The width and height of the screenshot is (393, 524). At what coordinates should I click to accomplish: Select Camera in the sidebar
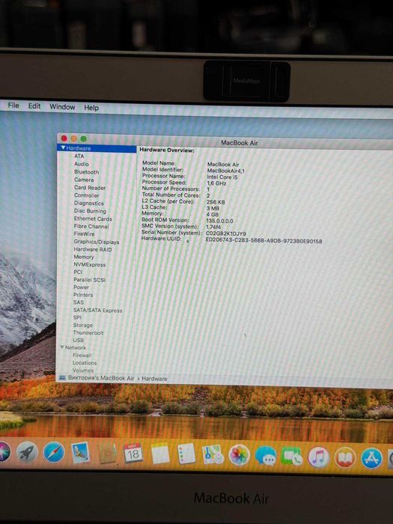click(x=84, y=180)
